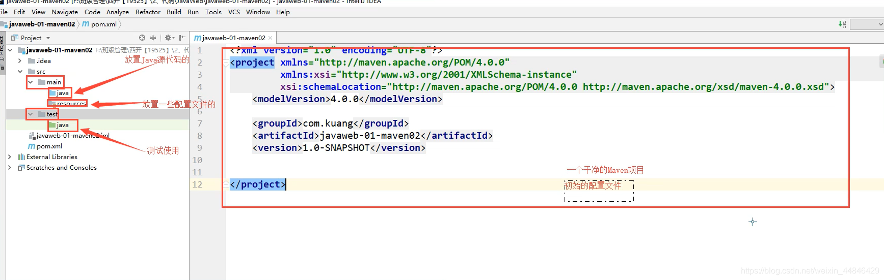Viewport: 884px width, 280px height.
Task: Toggle the 1: Project side tool window button
Action: pos(2,52)
